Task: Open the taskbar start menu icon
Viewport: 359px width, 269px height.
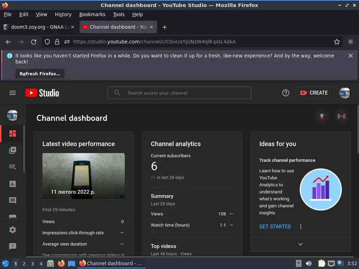Action: click(x=6, y=263)
